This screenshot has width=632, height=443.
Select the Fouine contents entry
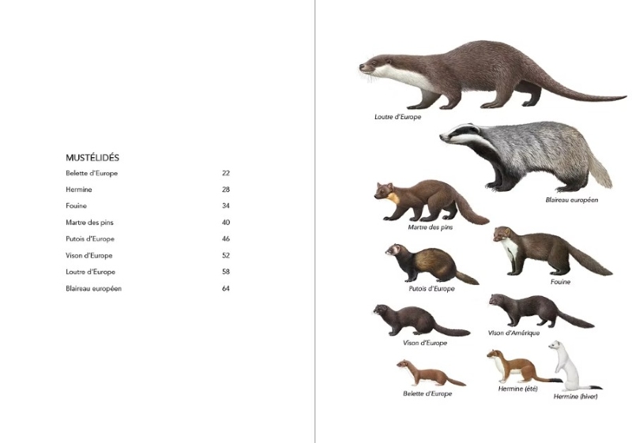click(x=76, y=206)
